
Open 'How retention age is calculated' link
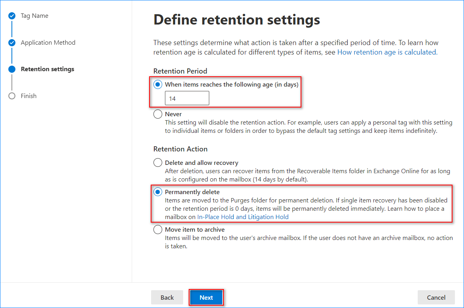tap(387, 52)
